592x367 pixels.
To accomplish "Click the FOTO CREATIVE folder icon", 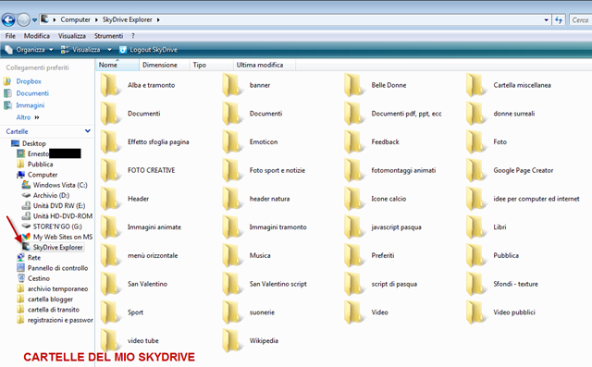I will (110, 170).
